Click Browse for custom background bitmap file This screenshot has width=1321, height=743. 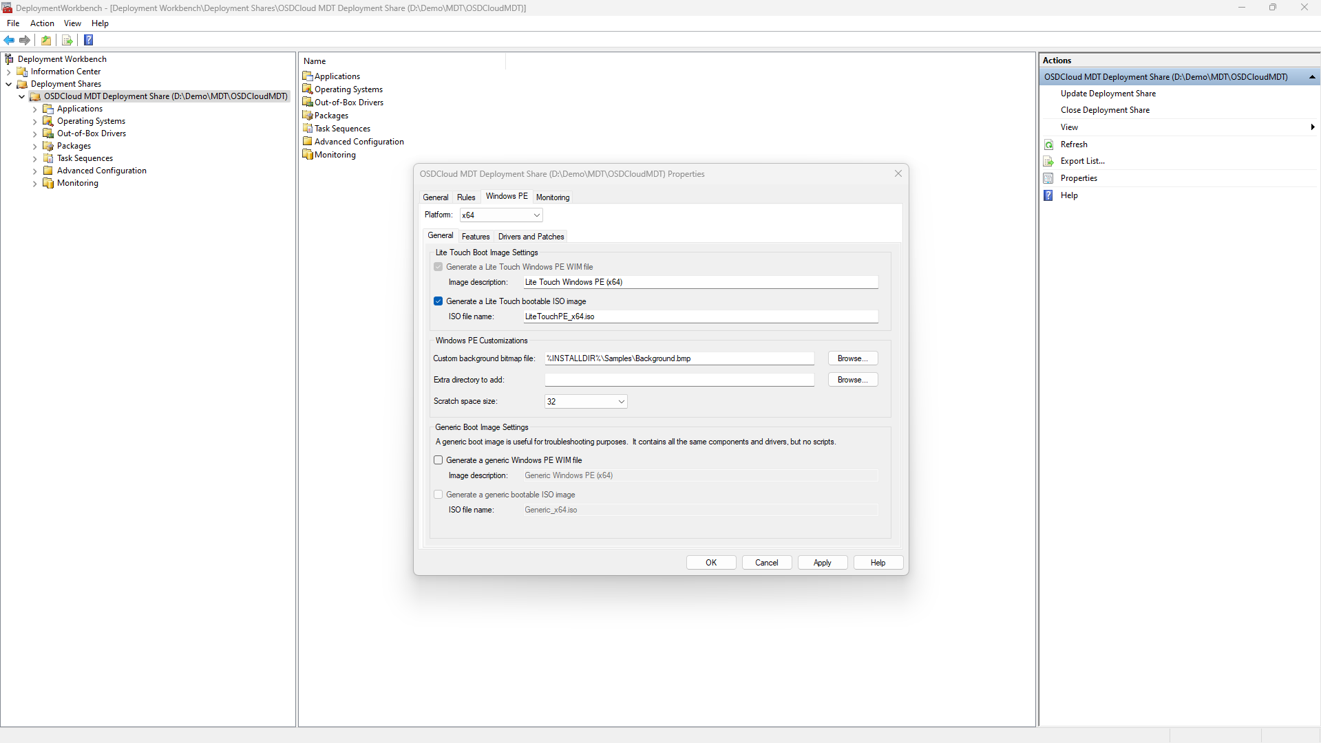(x=852, y=358)
